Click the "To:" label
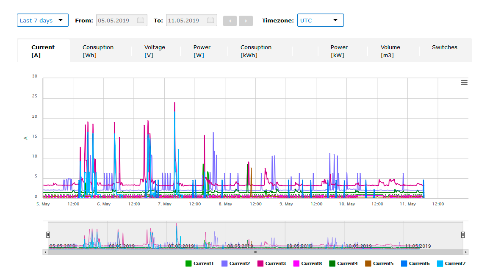Viewport: 490px width, 274px height. click(x=158, y=21)
